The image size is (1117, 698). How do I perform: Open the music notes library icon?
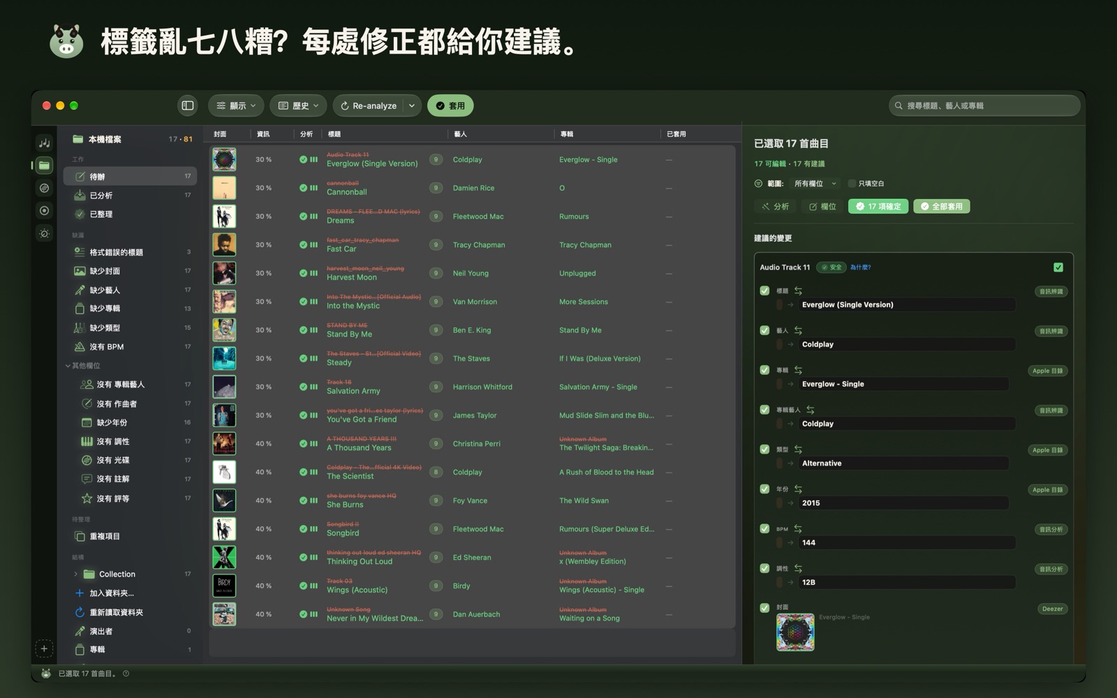click(x=44, y=143)
